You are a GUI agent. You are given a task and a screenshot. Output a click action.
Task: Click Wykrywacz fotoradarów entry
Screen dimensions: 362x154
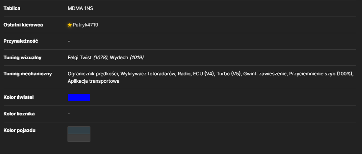(148, 74)
